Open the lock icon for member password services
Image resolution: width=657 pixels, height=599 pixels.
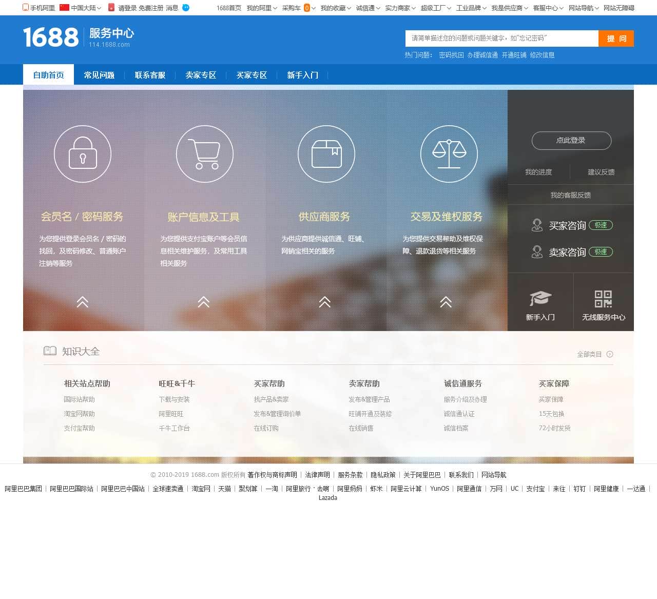(83, 154)
